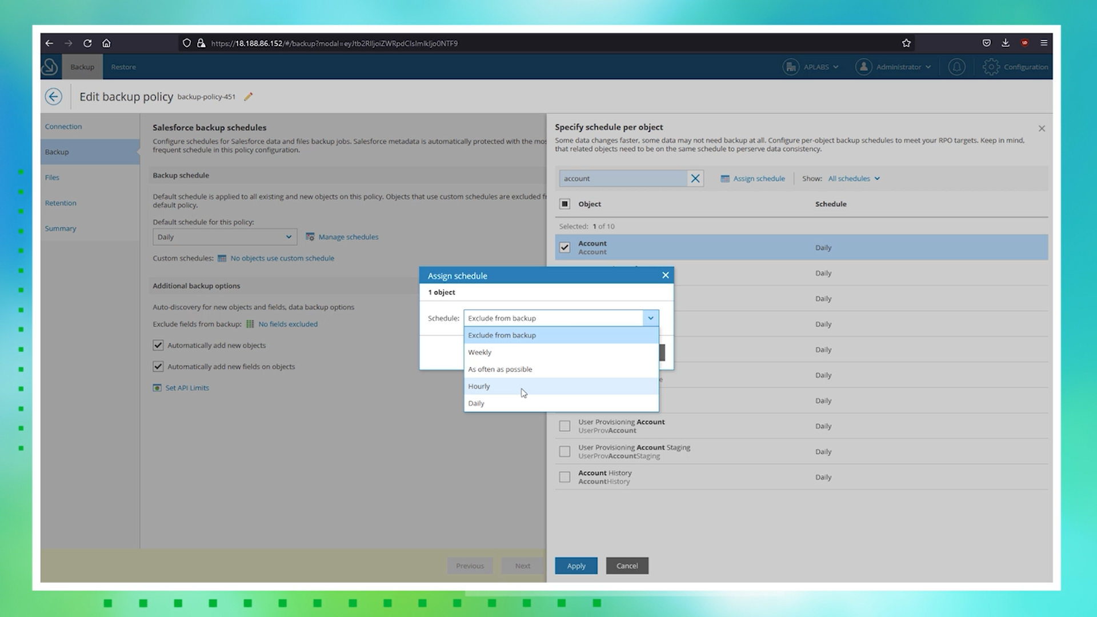Click the Object column header

(589, 204)
